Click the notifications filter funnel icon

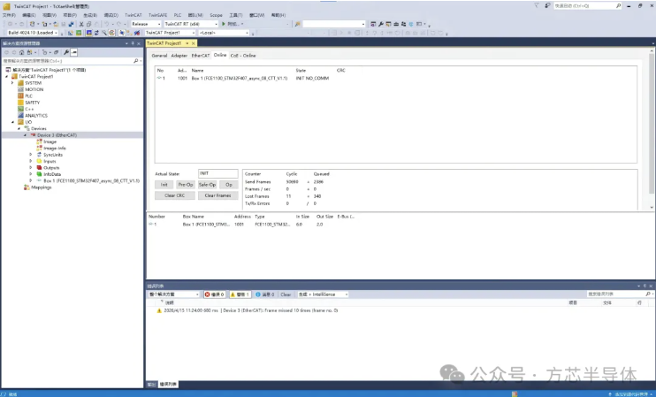537,6
